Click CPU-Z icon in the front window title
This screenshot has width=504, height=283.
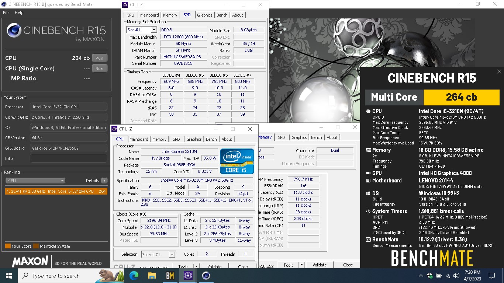pyautogui.click(x=115, y=129)
